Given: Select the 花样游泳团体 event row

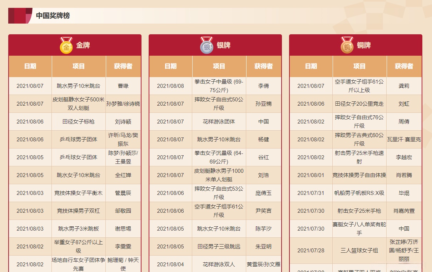Looking at the screenshot, I should [219, 121].
